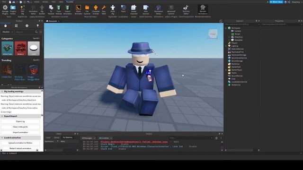
Task: Collapse the Loaded animation section
Action: (x=2, y=138)
